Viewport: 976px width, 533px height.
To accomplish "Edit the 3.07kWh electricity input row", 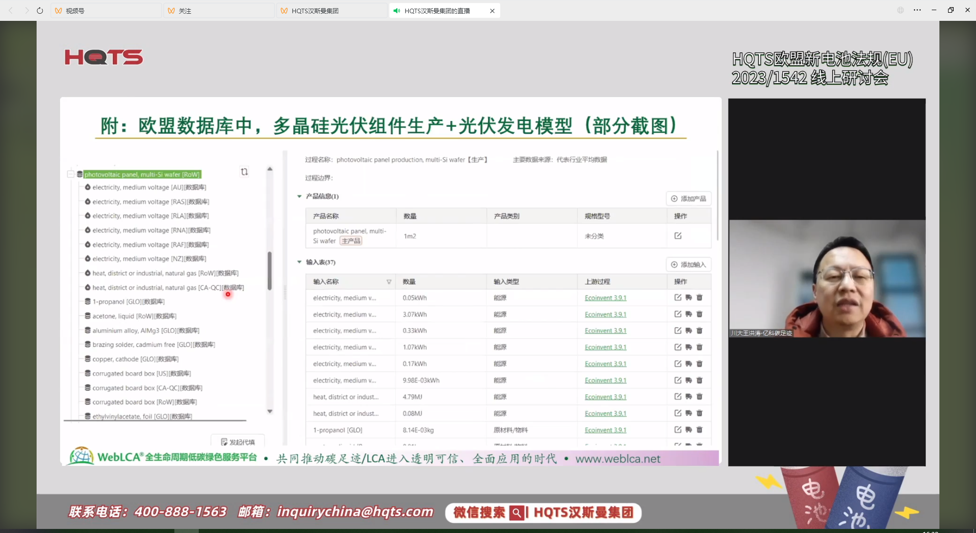I will 678,314.
